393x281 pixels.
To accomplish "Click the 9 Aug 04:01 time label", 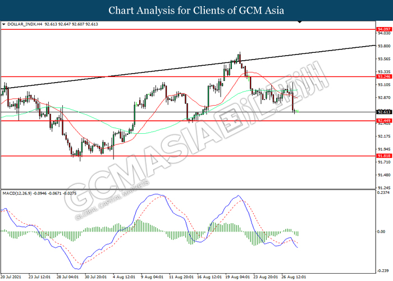I will point(152,277).
